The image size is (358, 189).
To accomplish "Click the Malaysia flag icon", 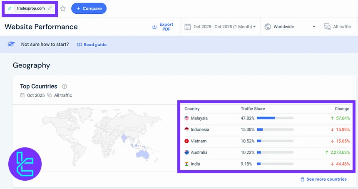I will pyautogui.click(x=187, y=118).
